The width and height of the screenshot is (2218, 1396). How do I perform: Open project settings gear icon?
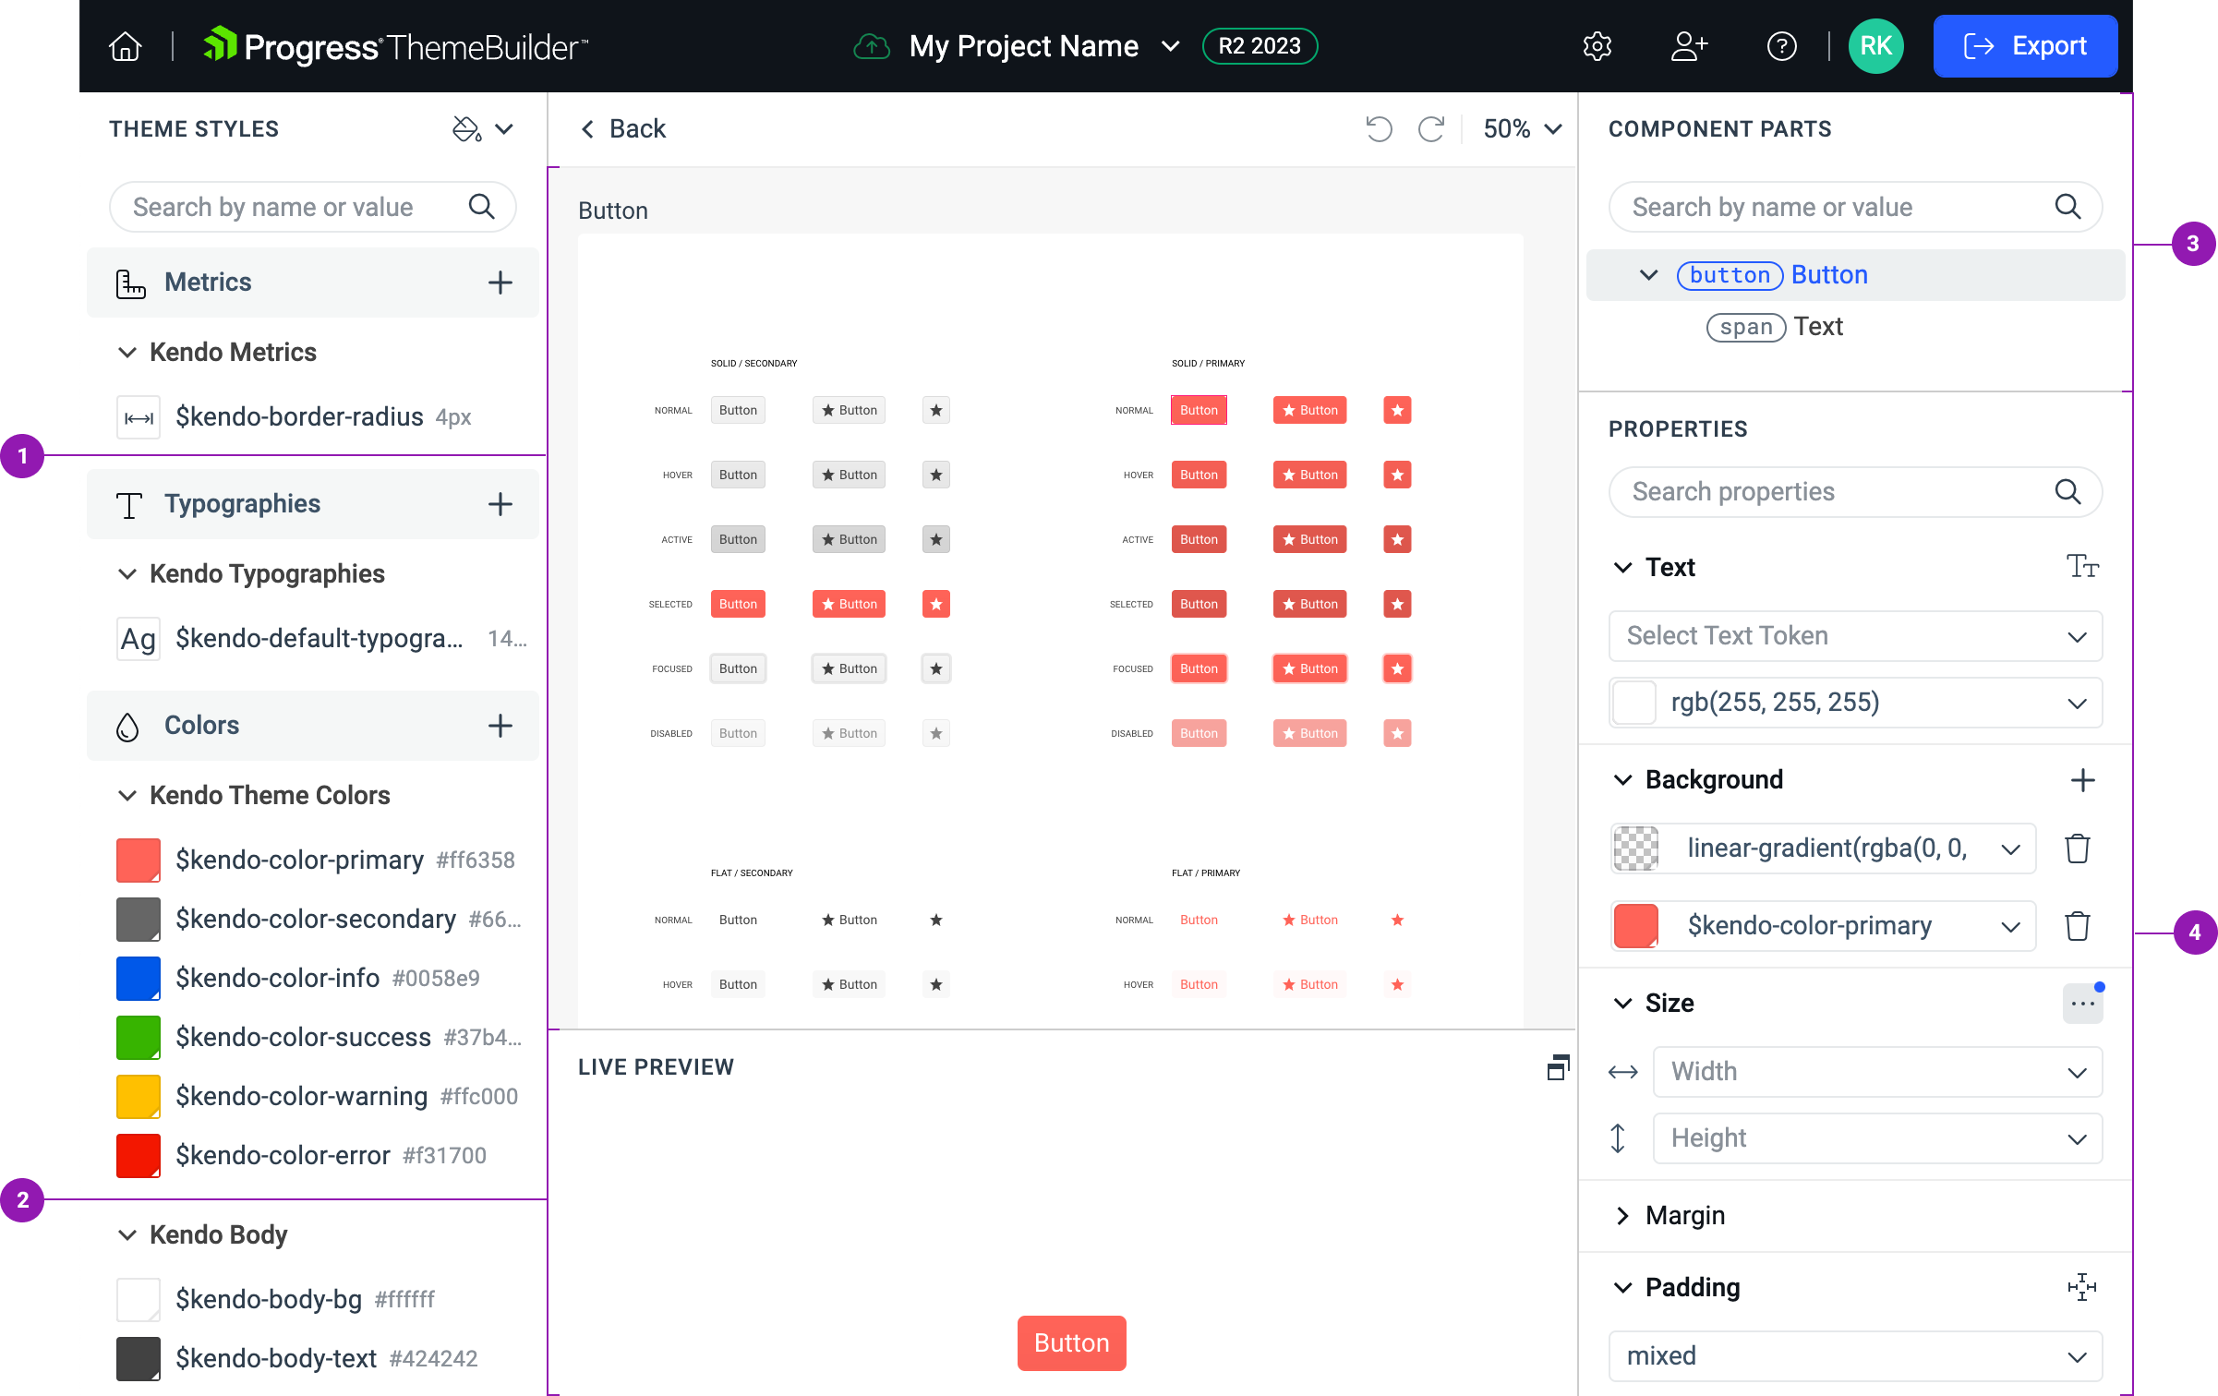click(x=1597, y=46)
